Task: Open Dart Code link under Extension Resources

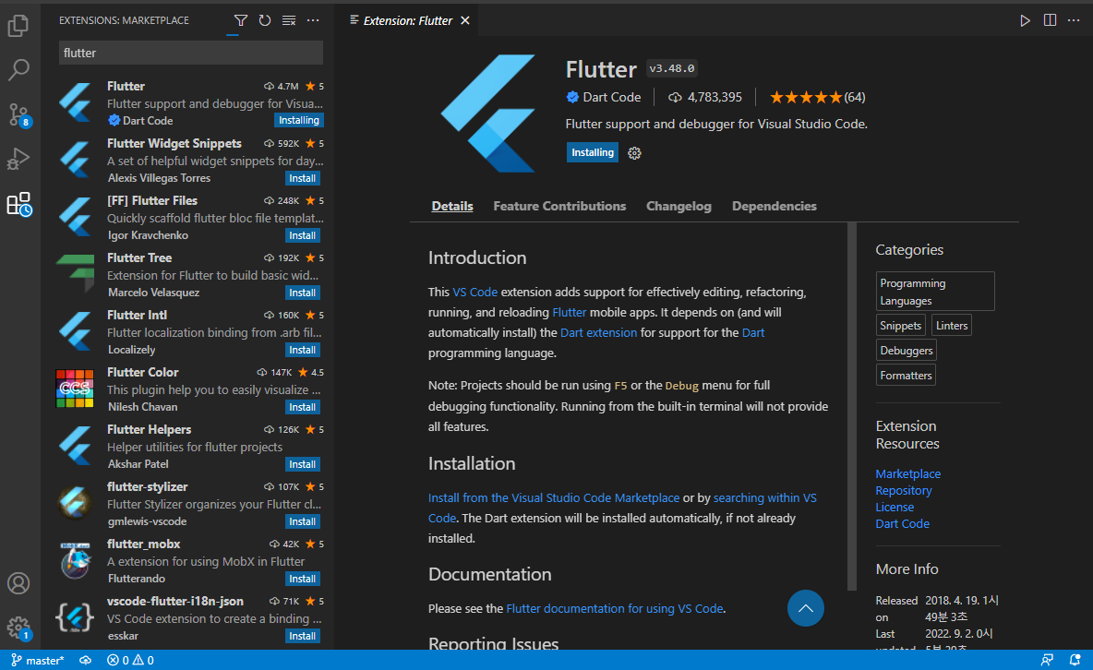Action: 902,524
